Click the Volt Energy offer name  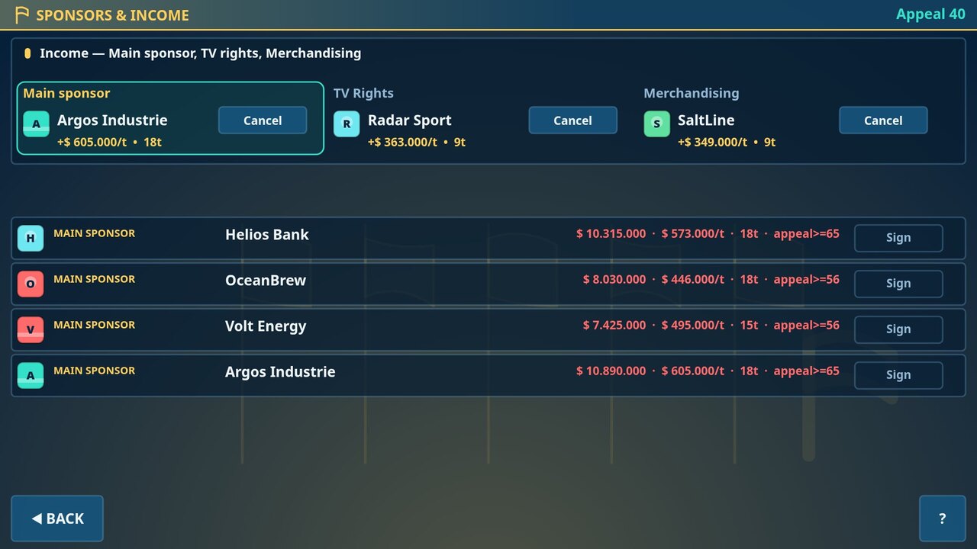click(266, 326)
